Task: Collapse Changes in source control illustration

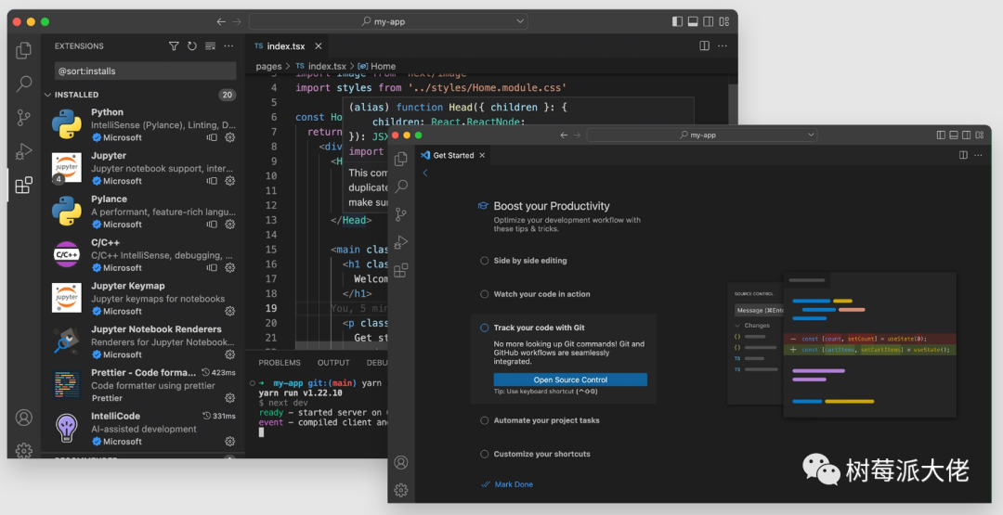Action: 737,326
